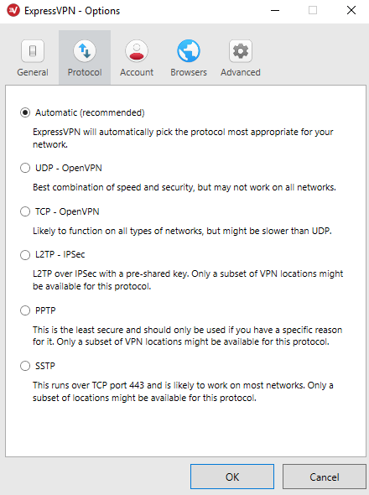Open the Advanced gear icon
The image size is (369, 495).
(x=241, y=51)
